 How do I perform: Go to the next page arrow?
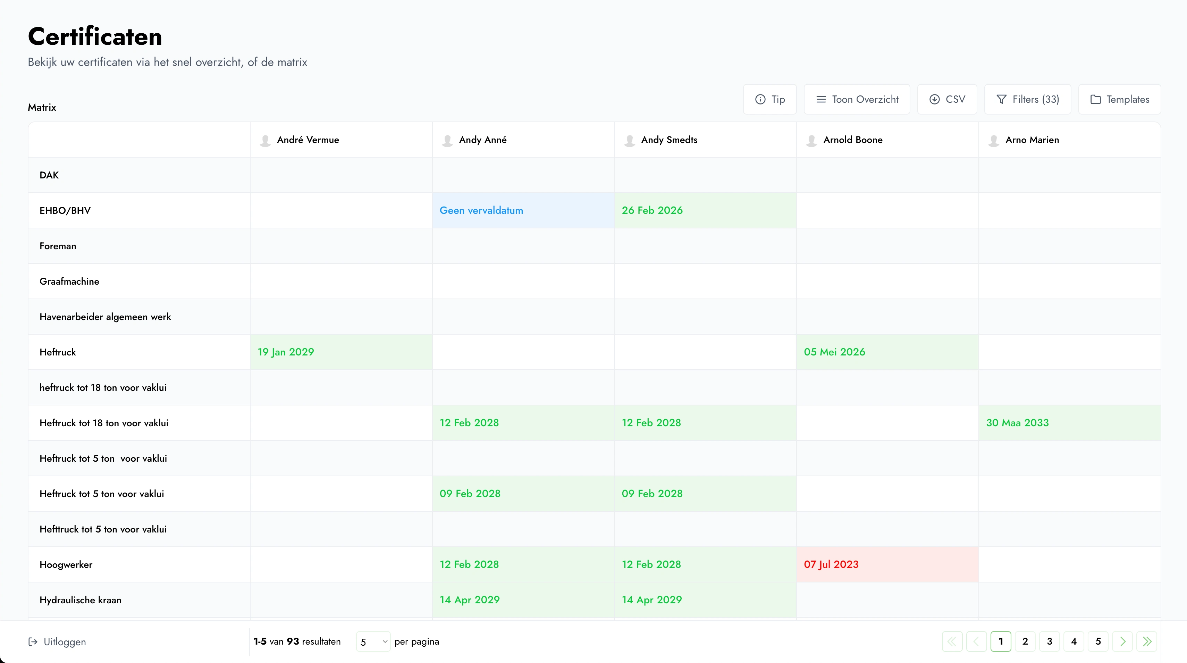pyautogui.click(x=1122, y=641)
